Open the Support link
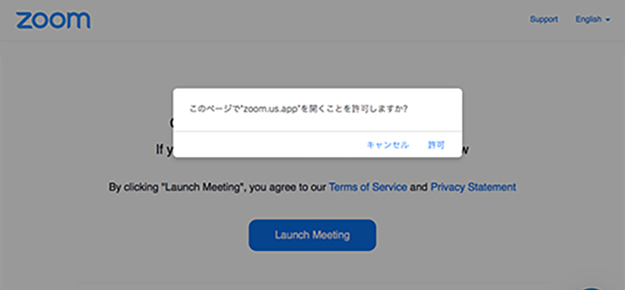Image resolution: width=625 pixels, height=290 pixels. click(544, 19)
